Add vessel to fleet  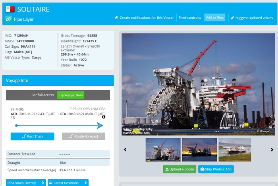(214, 17)
